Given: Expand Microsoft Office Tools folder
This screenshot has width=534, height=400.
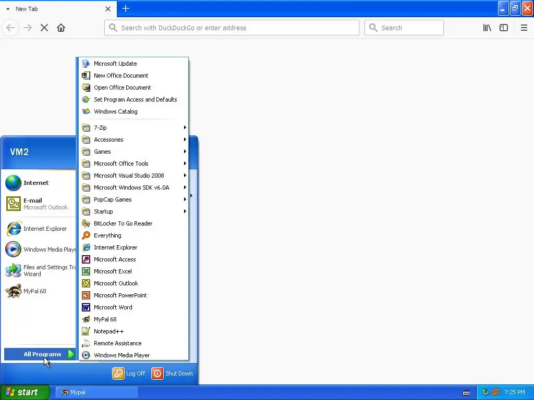Looking at the screenshot, I should click(x=133, y=164).
